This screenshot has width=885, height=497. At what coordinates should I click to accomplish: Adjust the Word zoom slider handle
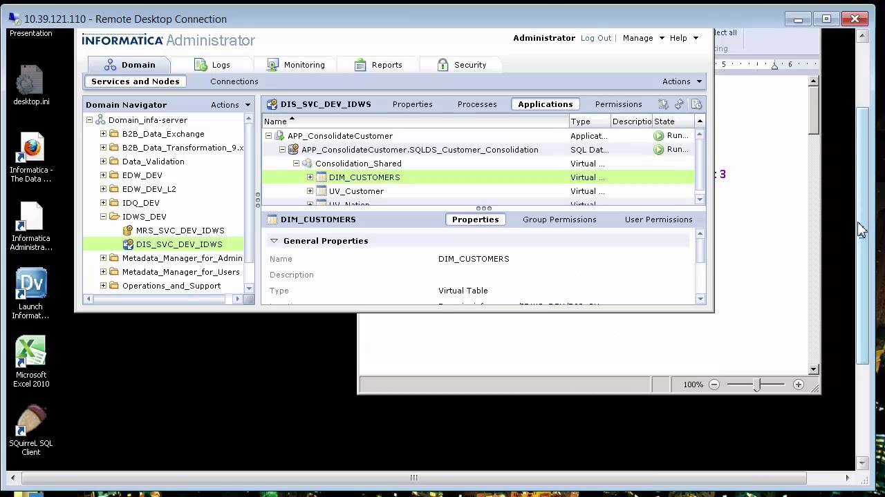pos(757,384)
